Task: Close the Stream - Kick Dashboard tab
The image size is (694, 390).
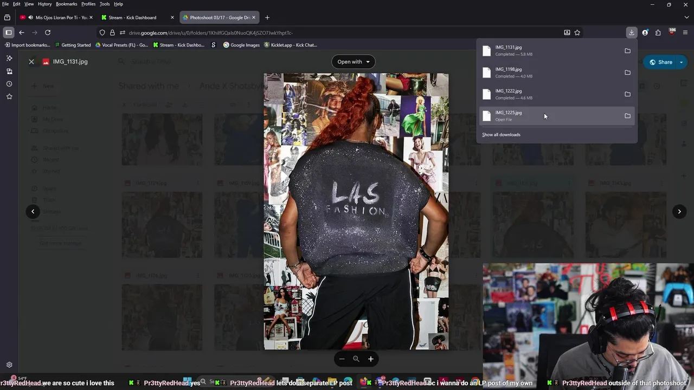Action: click(x=172, y=17)
